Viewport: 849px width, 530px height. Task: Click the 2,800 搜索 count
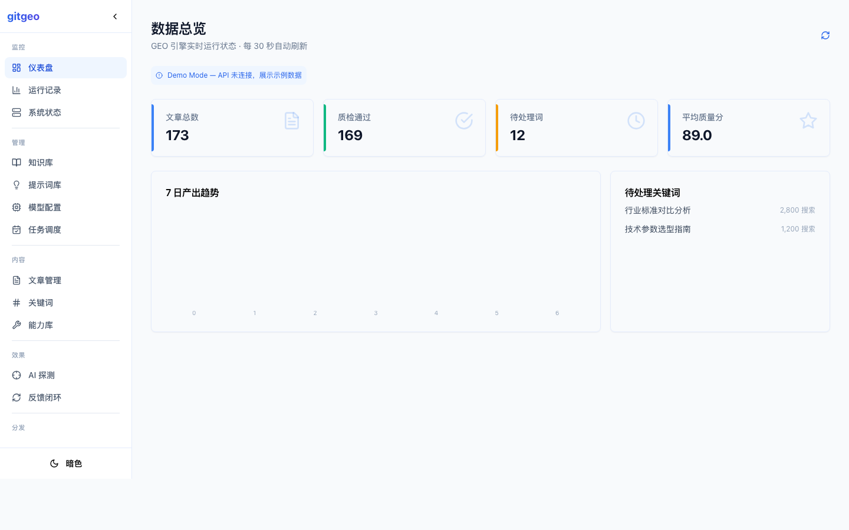(x=798, y=210)
